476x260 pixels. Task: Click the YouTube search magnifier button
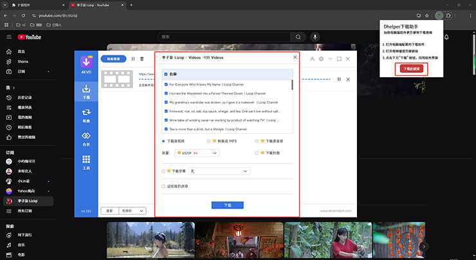[298, 37]
